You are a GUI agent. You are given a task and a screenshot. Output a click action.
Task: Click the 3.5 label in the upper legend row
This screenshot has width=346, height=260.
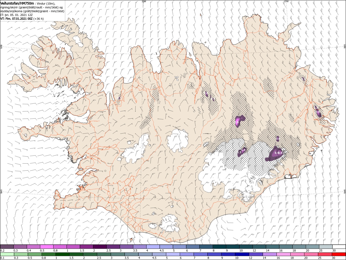click(135, 251)
